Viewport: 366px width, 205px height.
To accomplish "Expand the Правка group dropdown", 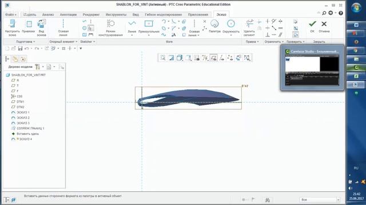I will 252,42.
